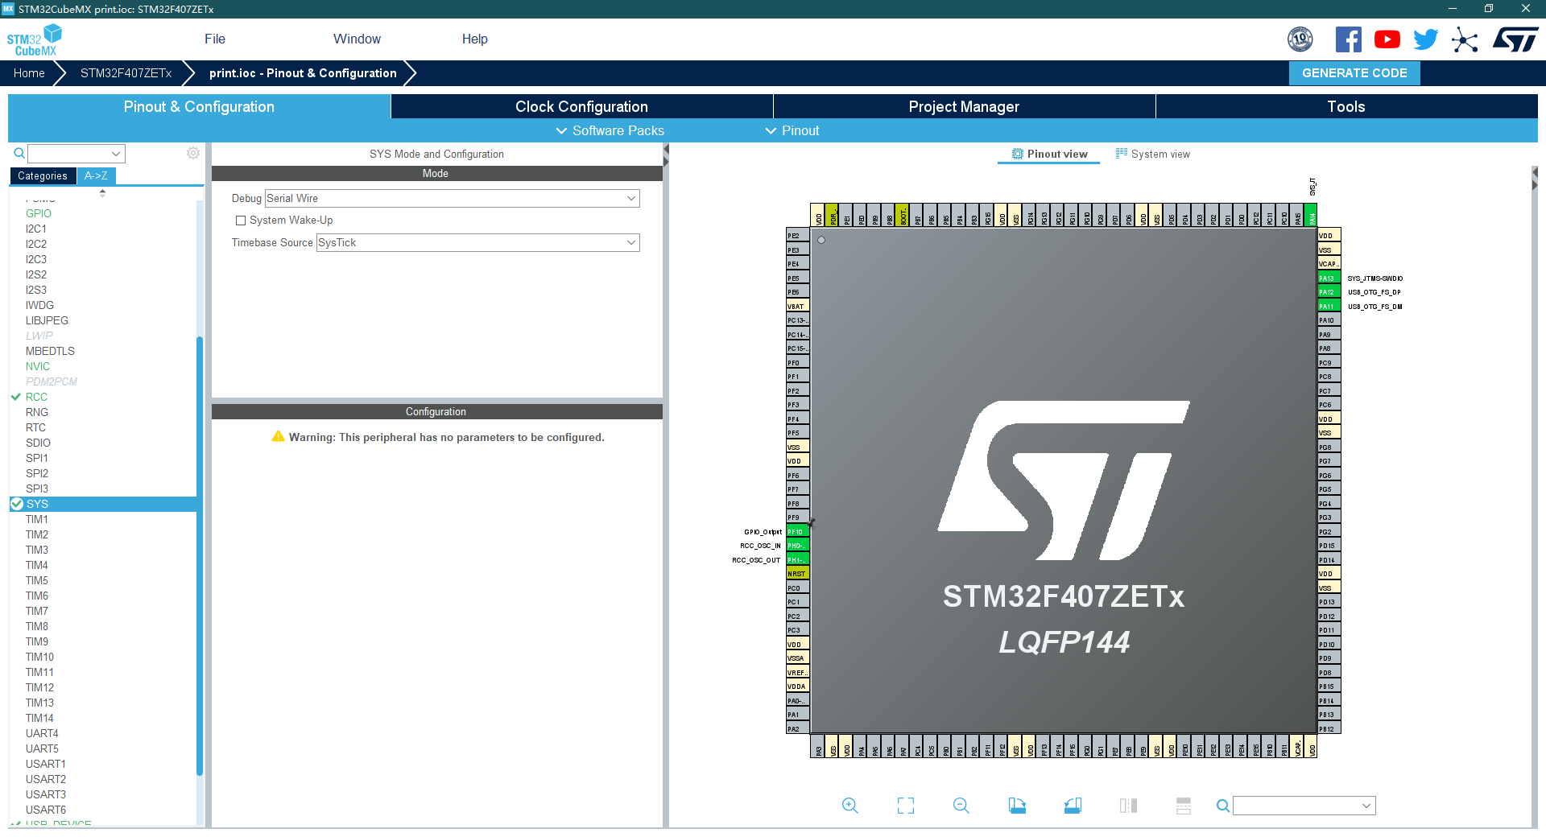Click the STM32CubeMX logo
The image size is (1546, 837).
point(34,40)
